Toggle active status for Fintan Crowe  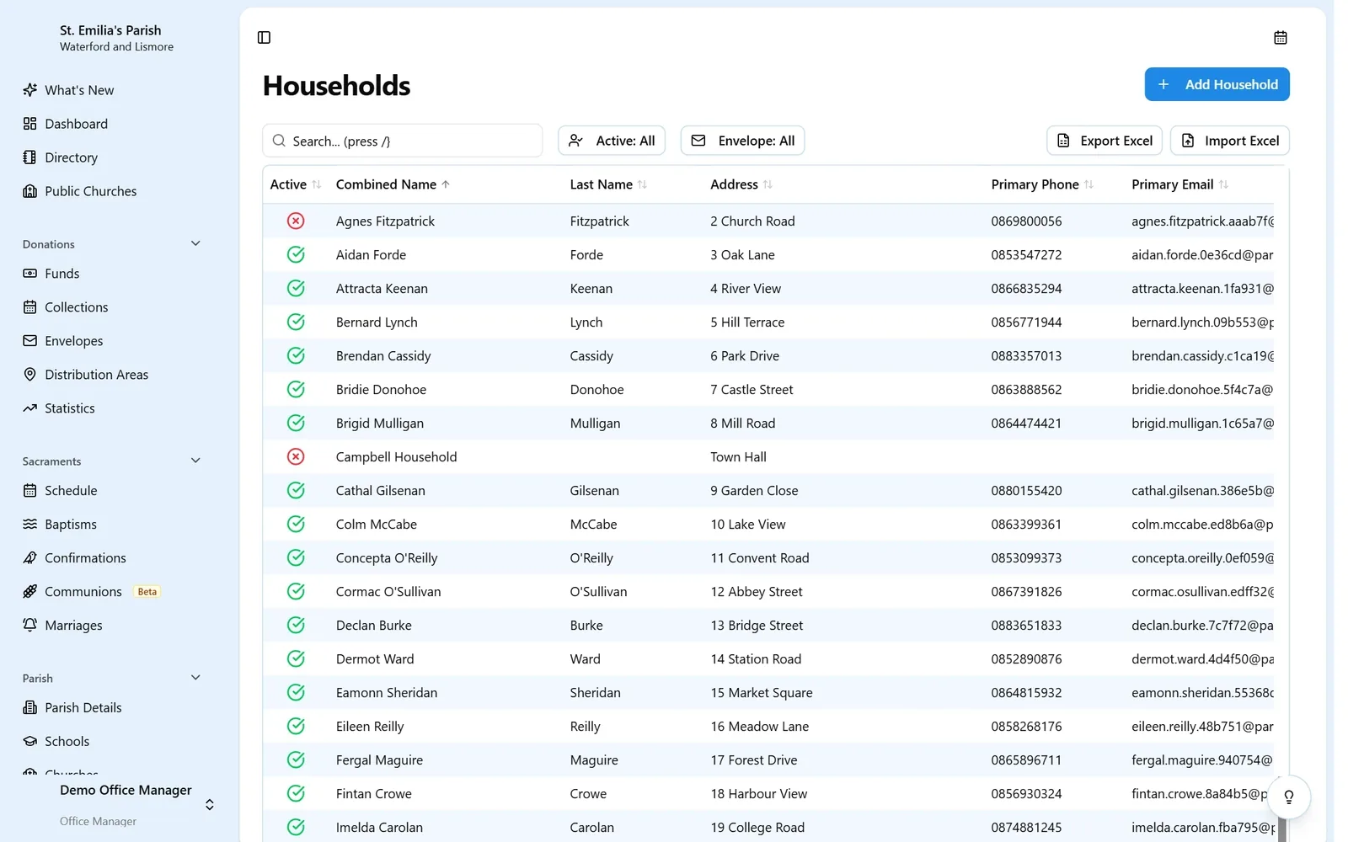pyautogui.click(x=296, y=793)
